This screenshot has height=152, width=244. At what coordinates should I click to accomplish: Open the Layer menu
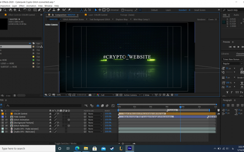[x=14, y=6]
